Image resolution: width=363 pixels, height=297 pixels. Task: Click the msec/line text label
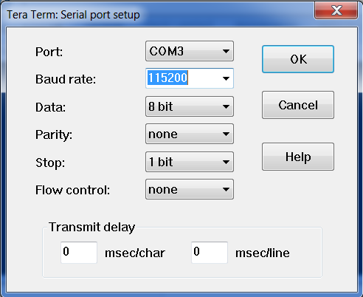point(263,253)
